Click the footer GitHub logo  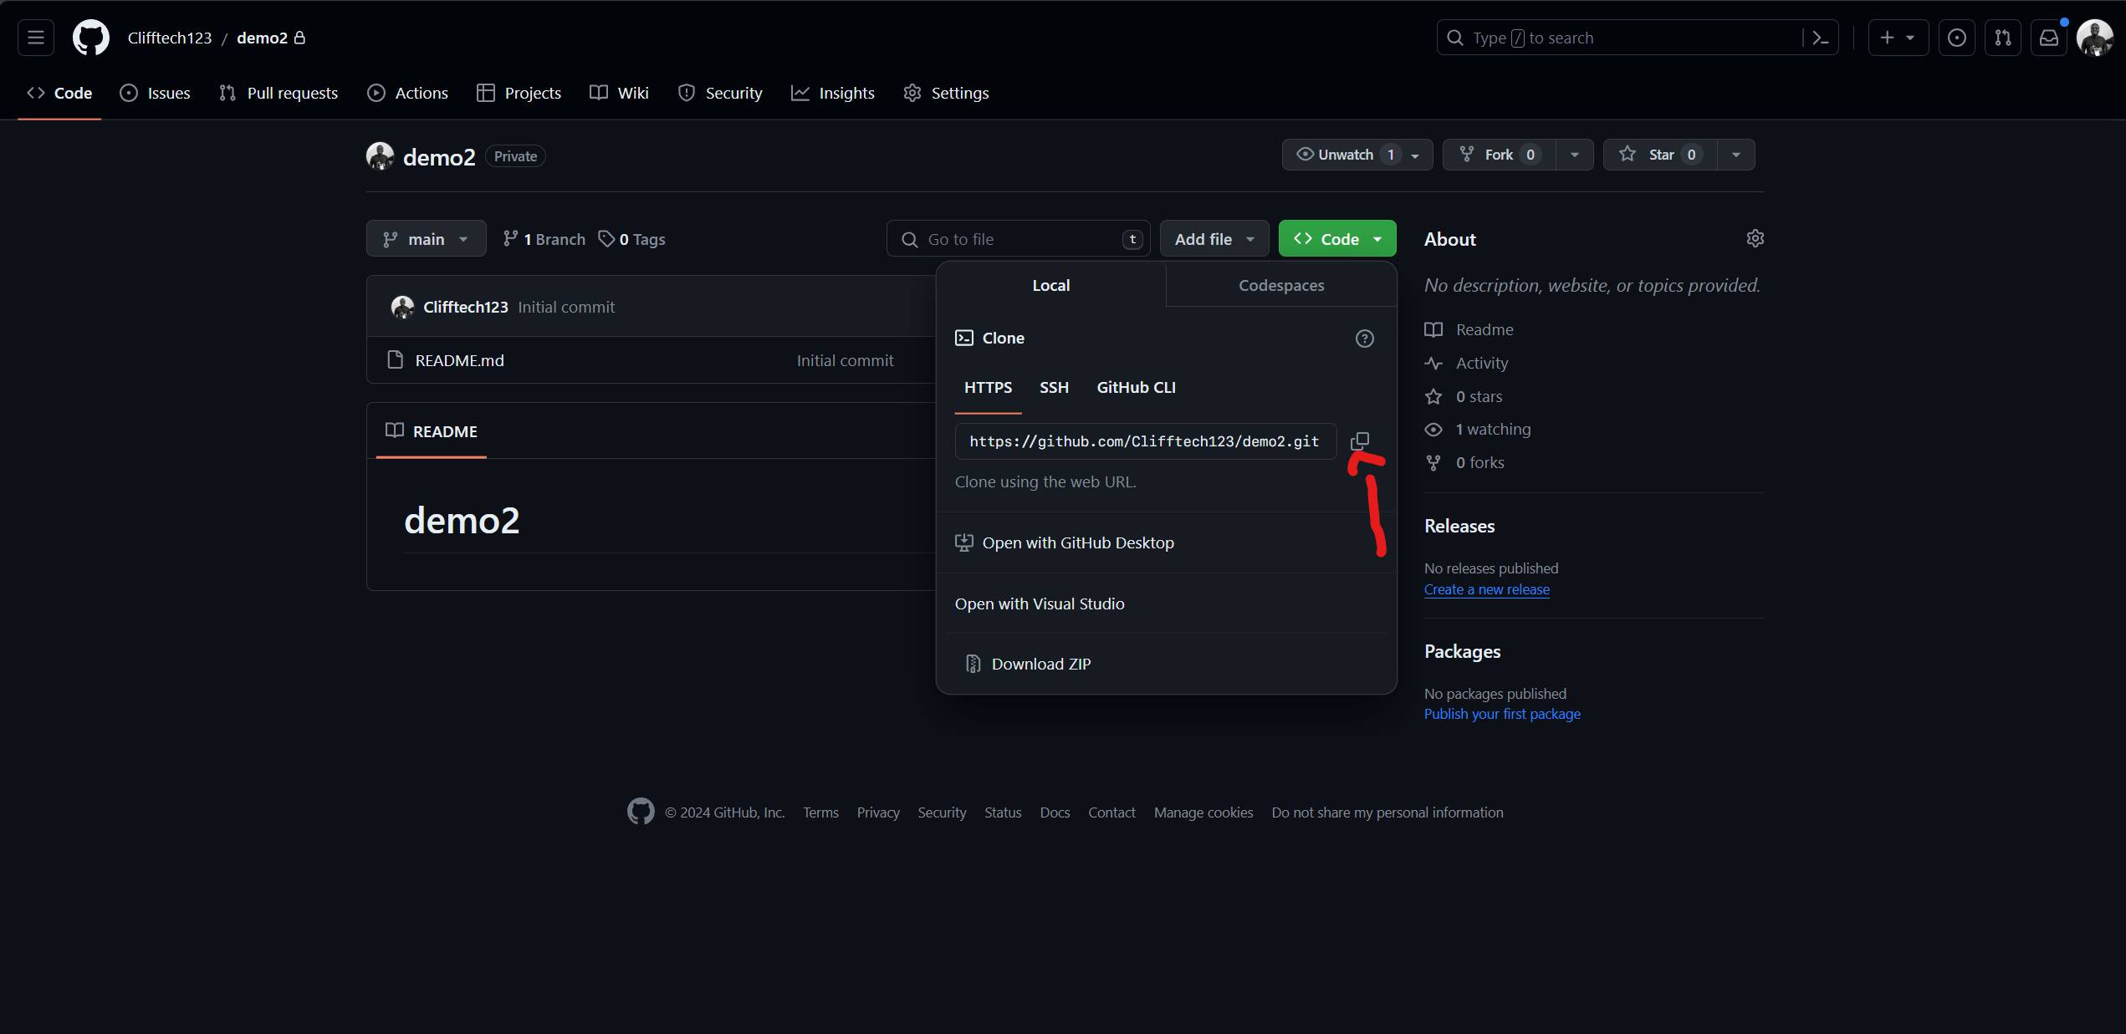[x=641, y=811]
